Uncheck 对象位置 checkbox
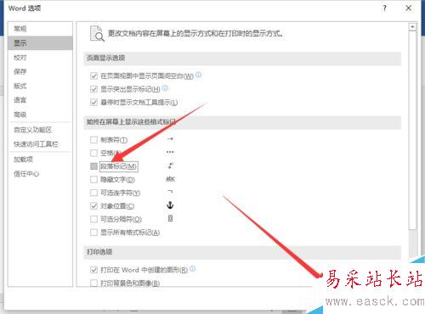This screenshot has height=314, width=425. (93, 206)
